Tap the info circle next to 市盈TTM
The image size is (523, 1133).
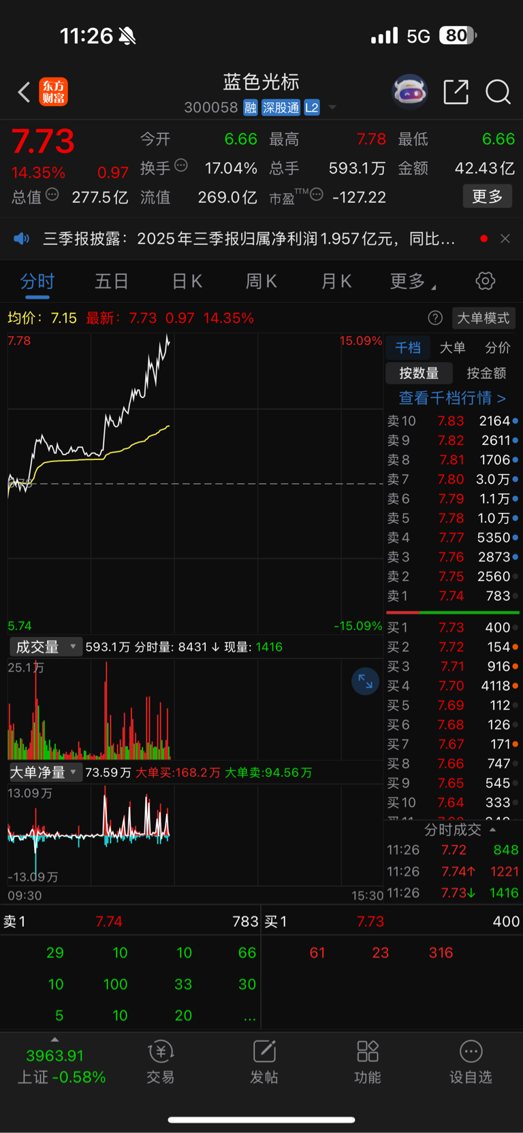[x=316, y=195]
